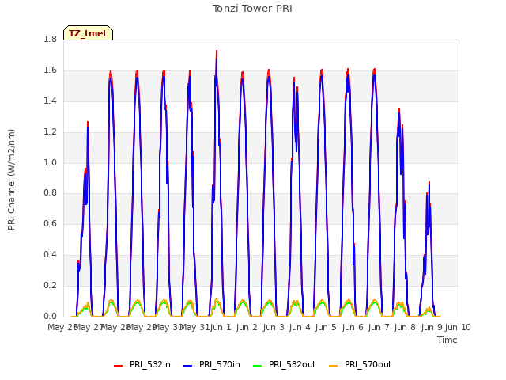Image resolution: width=506 pixels, height=380 pixels.
Task: Click the May 31 x-axis tick label
Action: (x=194, y=327)
